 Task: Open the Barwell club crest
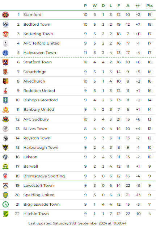tap(5, 167)
